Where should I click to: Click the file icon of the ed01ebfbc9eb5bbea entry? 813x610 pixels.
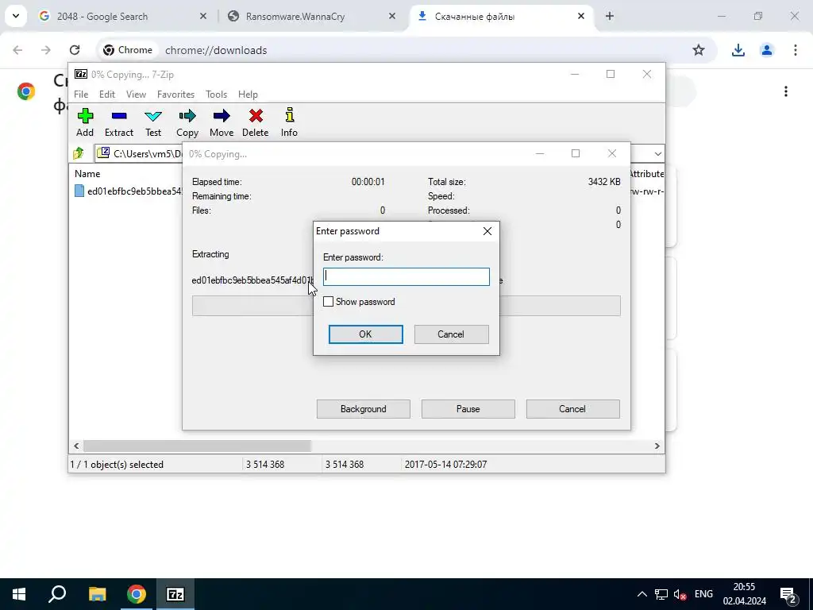79,191
